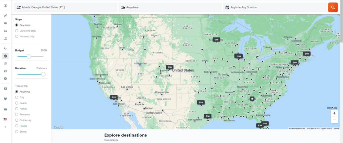Image resolution: width=343 pixels, height=143 pixels.
Task: Open the feedback chat-pencil sidebar icon
Action: 5,89
